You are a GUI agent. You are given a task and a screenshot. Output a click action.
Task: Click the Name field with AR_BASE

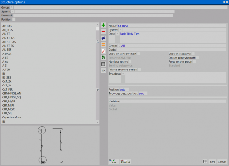click(x=172, y=26)
